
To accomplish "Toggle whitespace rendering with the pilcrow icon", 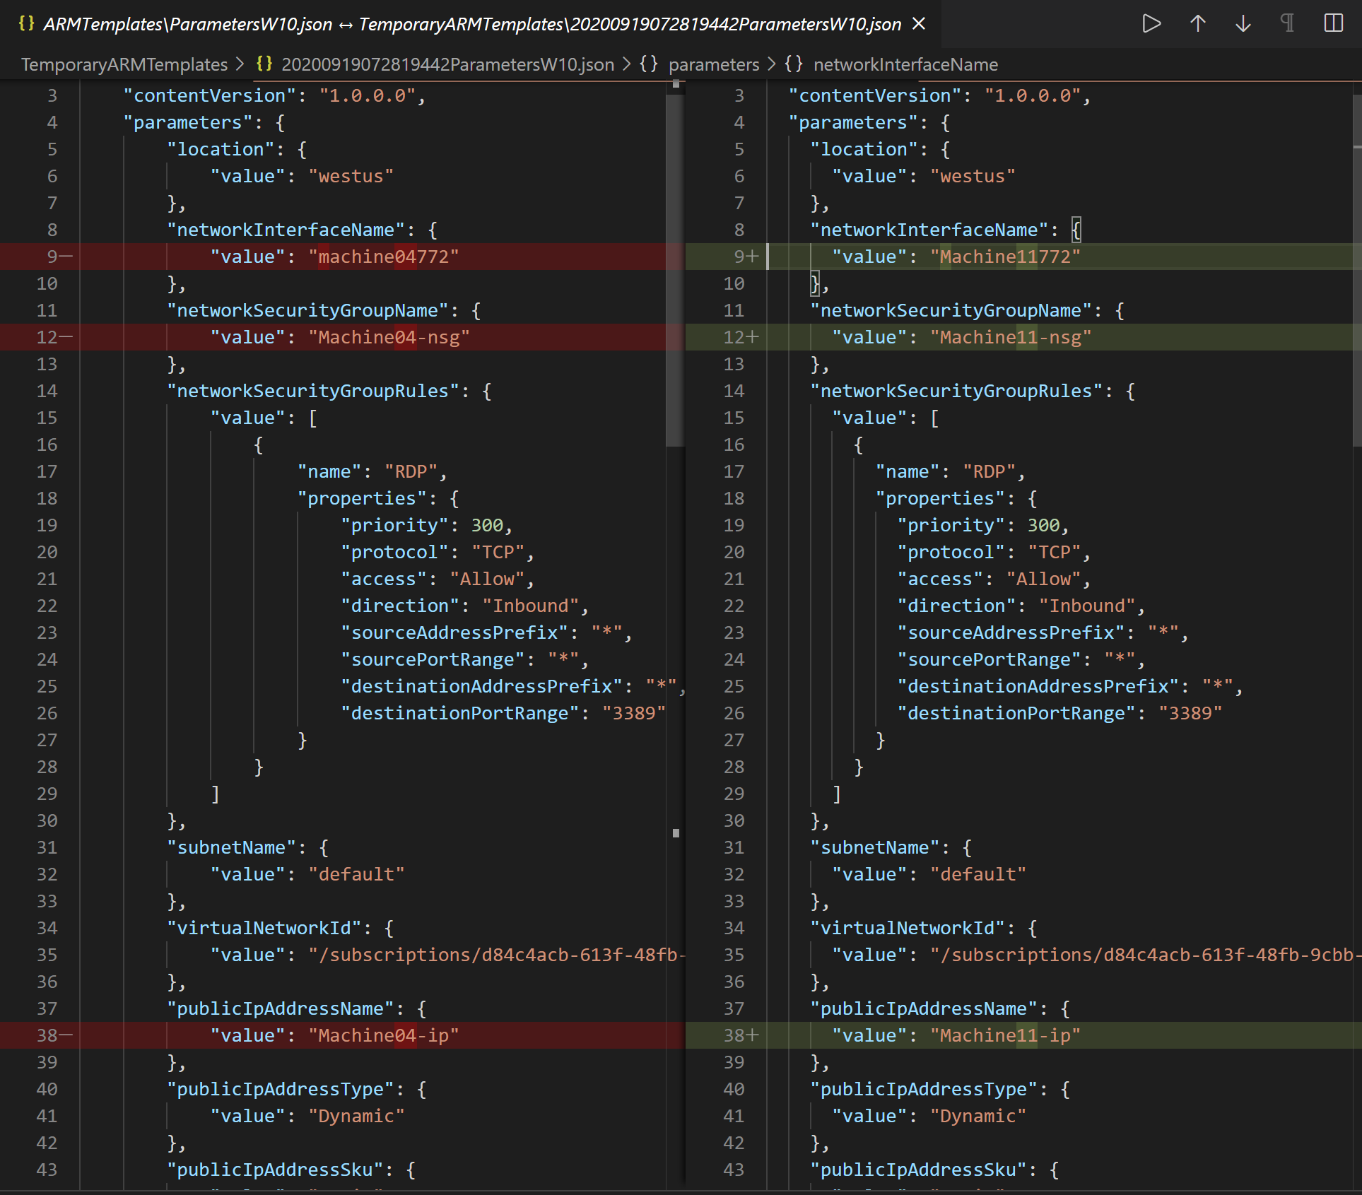I will 1286,23.
